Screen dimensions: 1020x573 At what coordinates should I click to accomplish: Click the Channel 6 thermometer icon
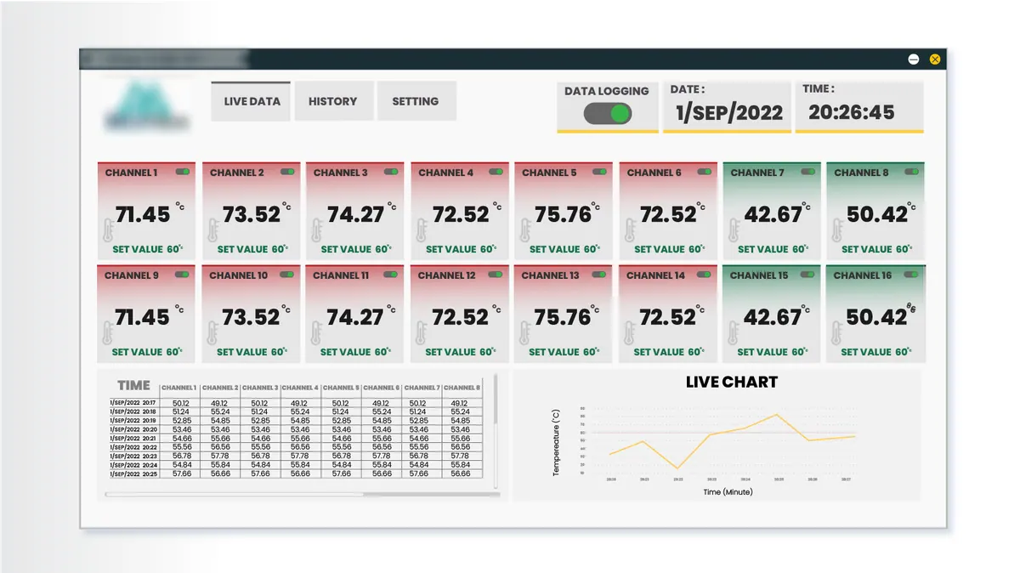coord(629,231)
